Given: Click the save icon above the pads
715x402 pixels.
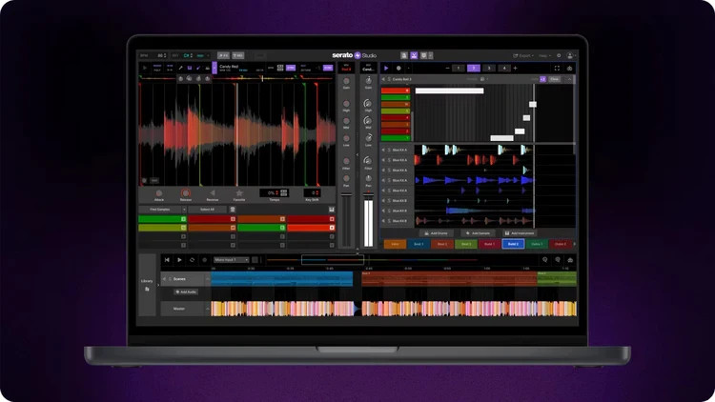Looking at the screenshot, I should [x=332, y=210].
